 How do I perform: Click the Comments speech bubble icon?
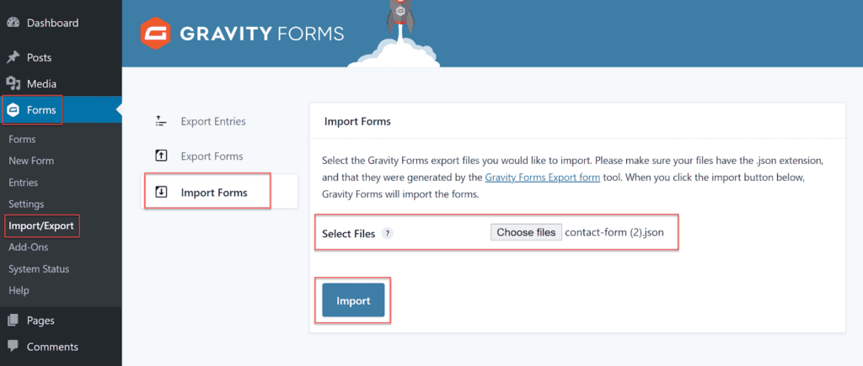point(13,347)
